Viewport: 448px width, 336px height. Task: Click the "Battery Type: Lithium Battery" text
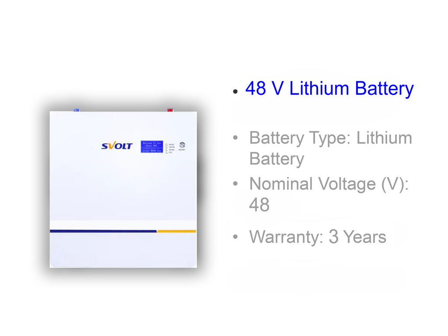330,148
